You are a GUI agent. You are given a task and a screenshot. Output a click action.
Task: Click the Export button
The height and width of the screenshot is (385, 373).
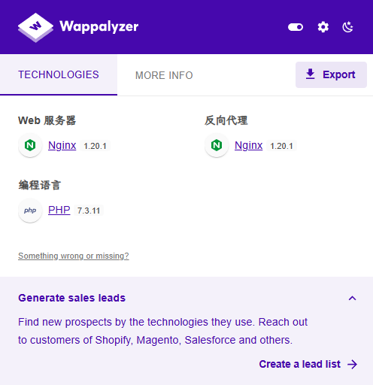click(x=331, y=74)
